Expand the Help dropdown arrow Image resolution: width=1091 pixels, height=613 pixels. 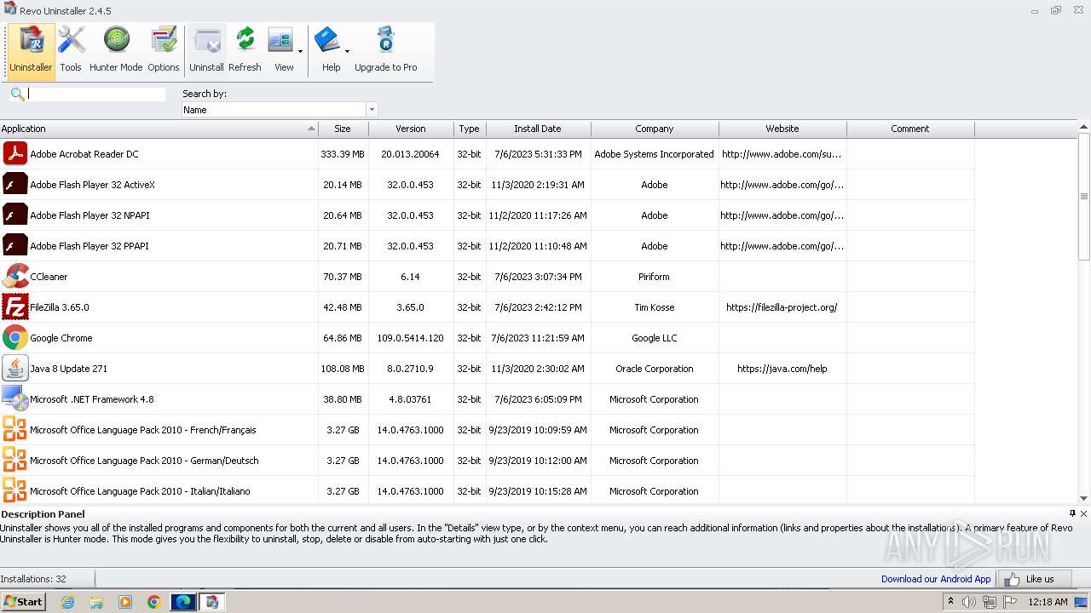(x=347, y=52)
